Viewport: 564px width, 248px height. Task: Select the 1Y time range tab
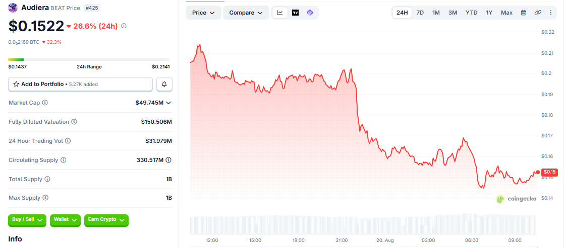[x=489, y=13]
